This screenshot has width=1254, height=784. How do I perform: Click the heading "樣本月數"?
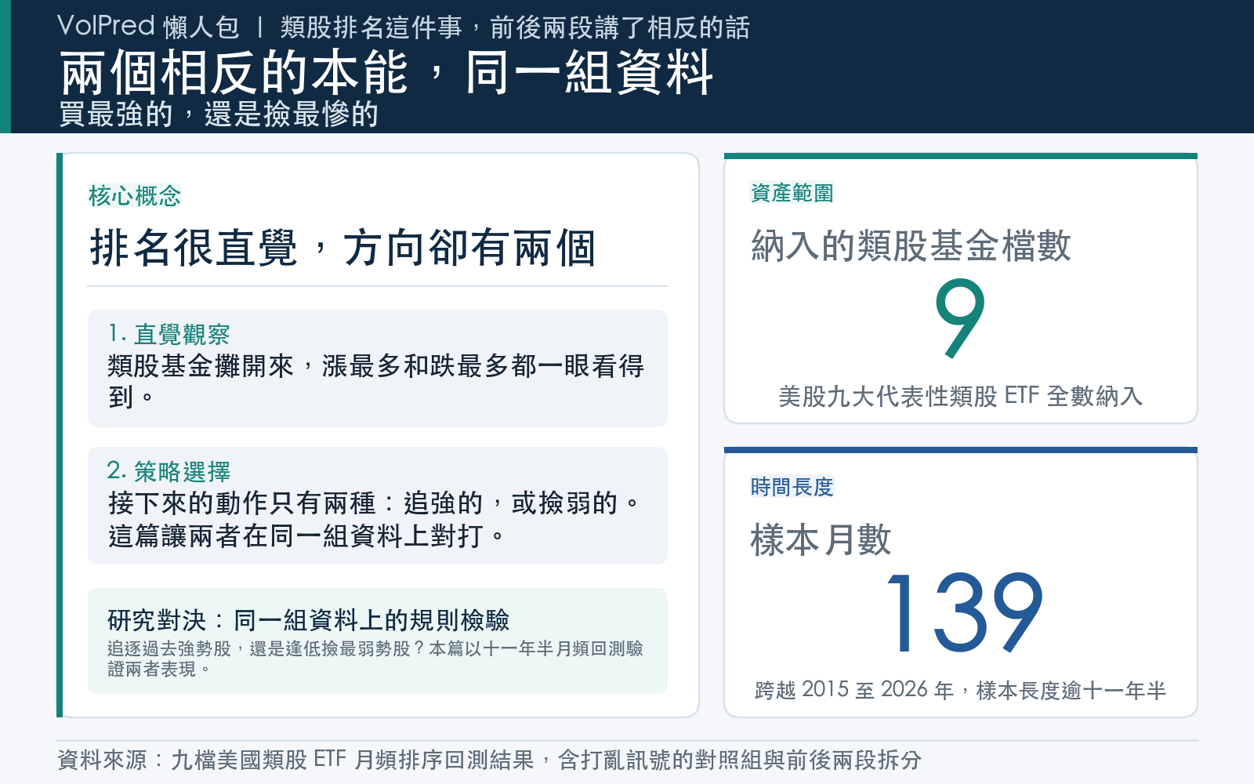[821, 540]
